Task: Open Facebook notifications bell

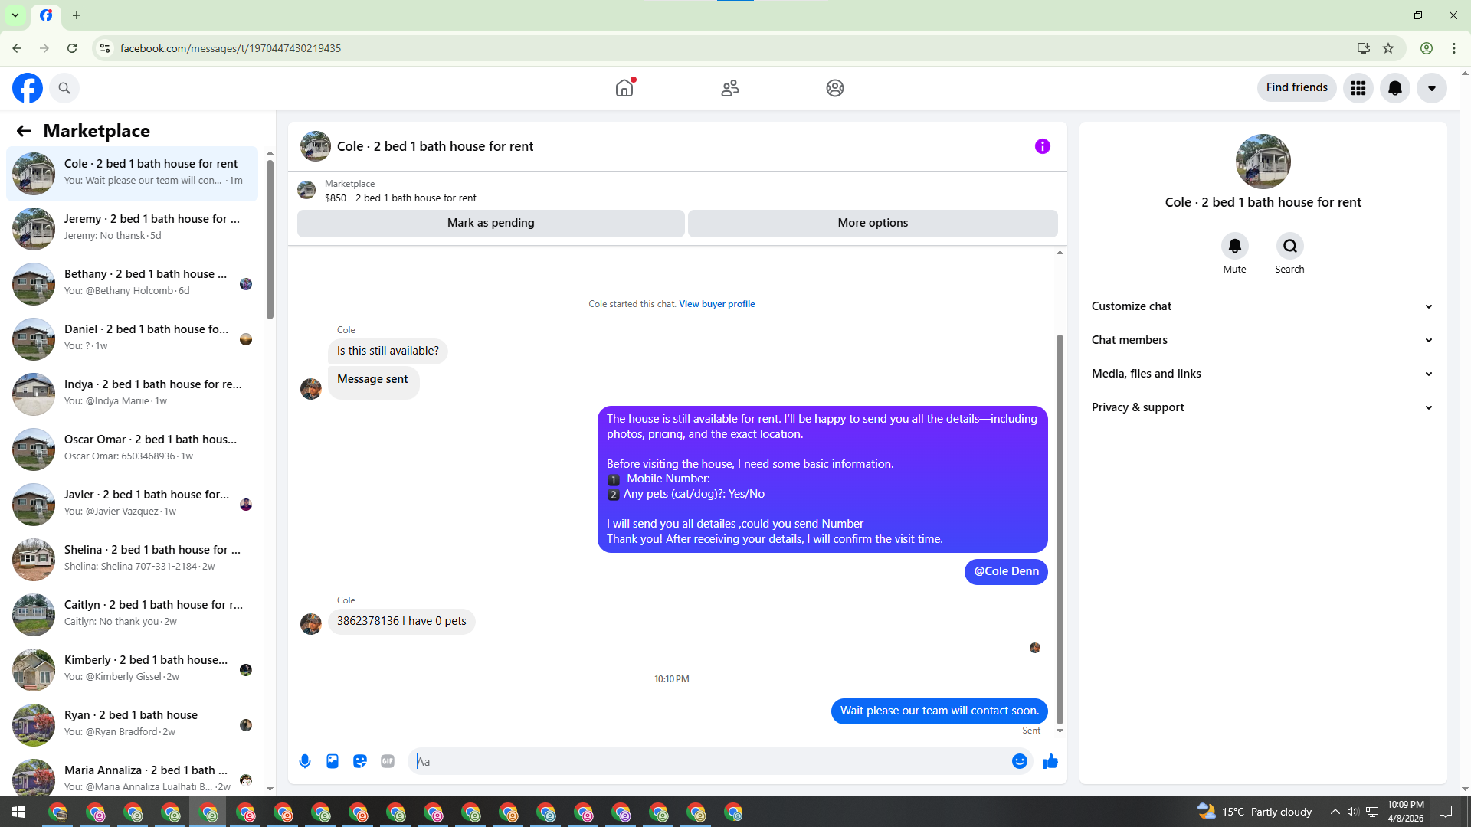Action: 1395,88
